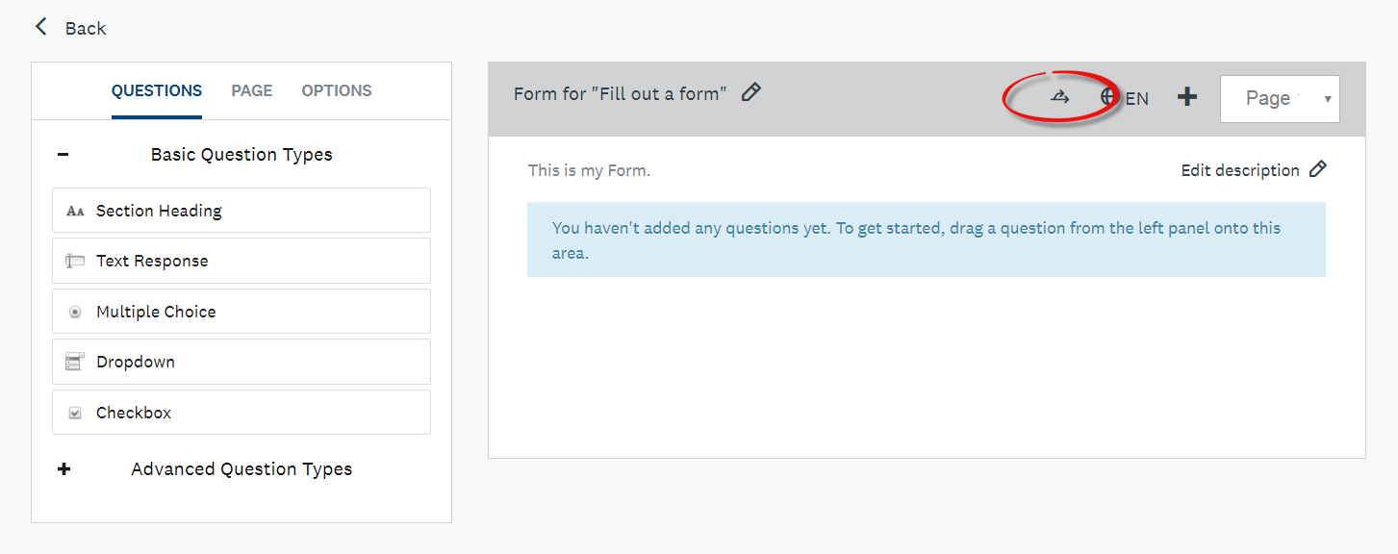Screen dimensions: 1398x554
Task: Click the Dropdown question type icon
Action: point(75,361)
